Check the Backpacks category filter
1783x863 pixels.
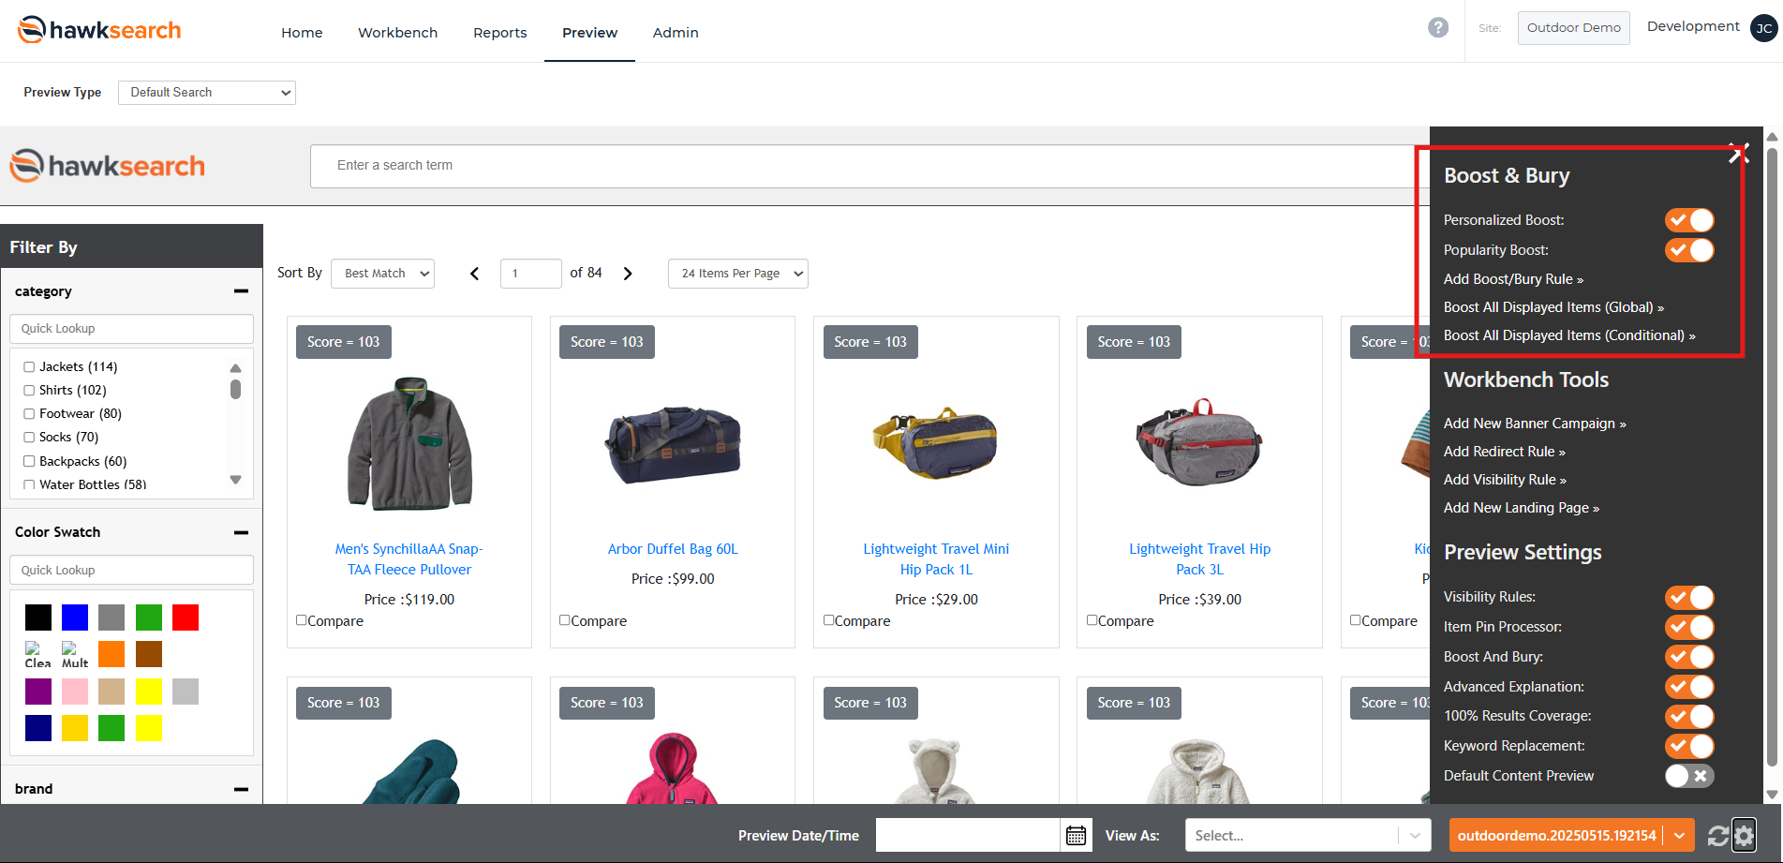coord(29,462)
